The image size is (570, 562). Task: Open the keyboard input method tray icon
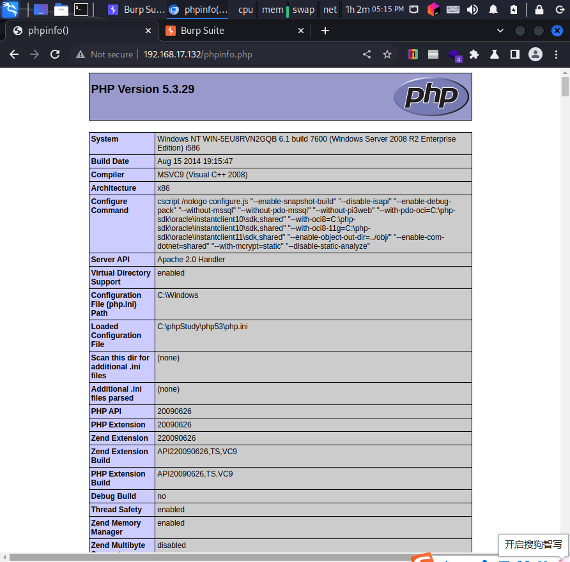click(x=453, y=10)
